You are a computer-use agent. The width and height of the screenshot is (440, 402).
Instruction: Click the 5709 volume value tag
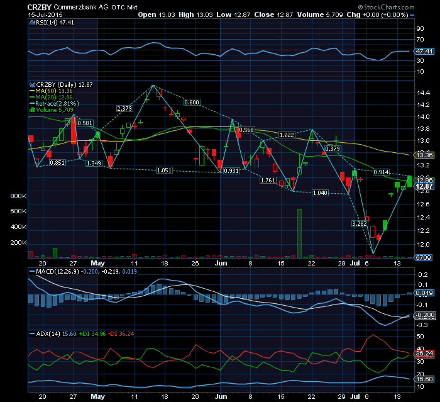[423, 257]
